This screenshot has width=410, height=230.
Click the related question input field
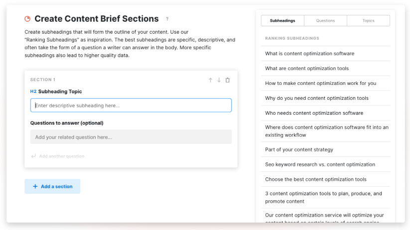(x=131, y=137)
